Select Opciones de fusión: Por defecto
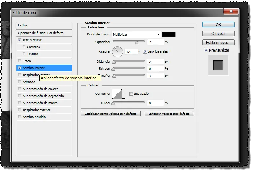The height and width of the screenshot is (173, 254). (44, 33)
